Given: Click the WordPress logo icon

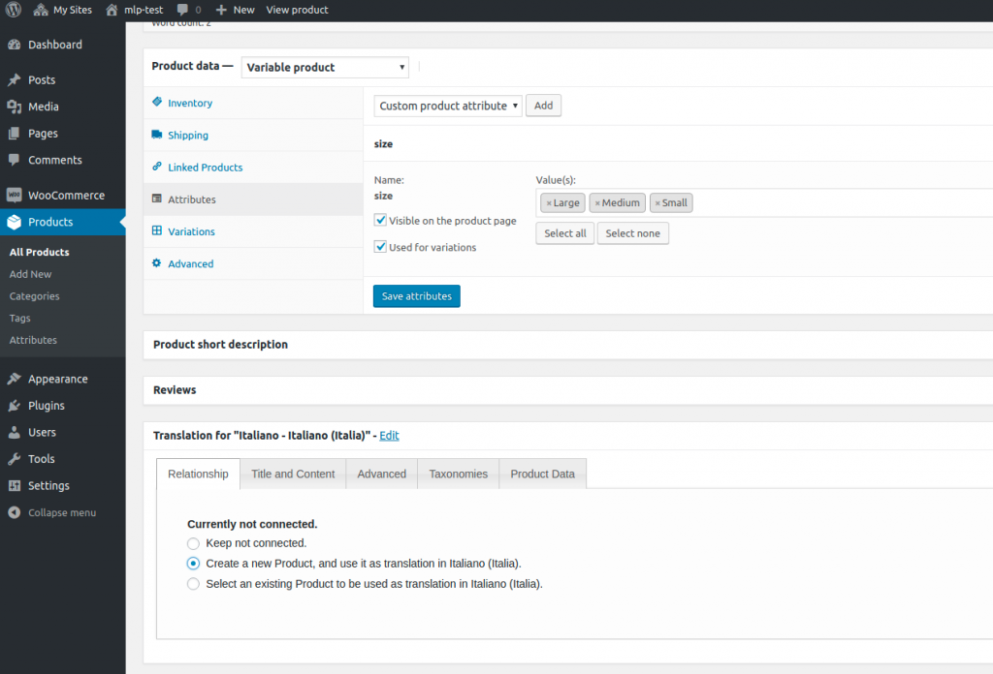Looking at the screenshot, I should (14, 10).
